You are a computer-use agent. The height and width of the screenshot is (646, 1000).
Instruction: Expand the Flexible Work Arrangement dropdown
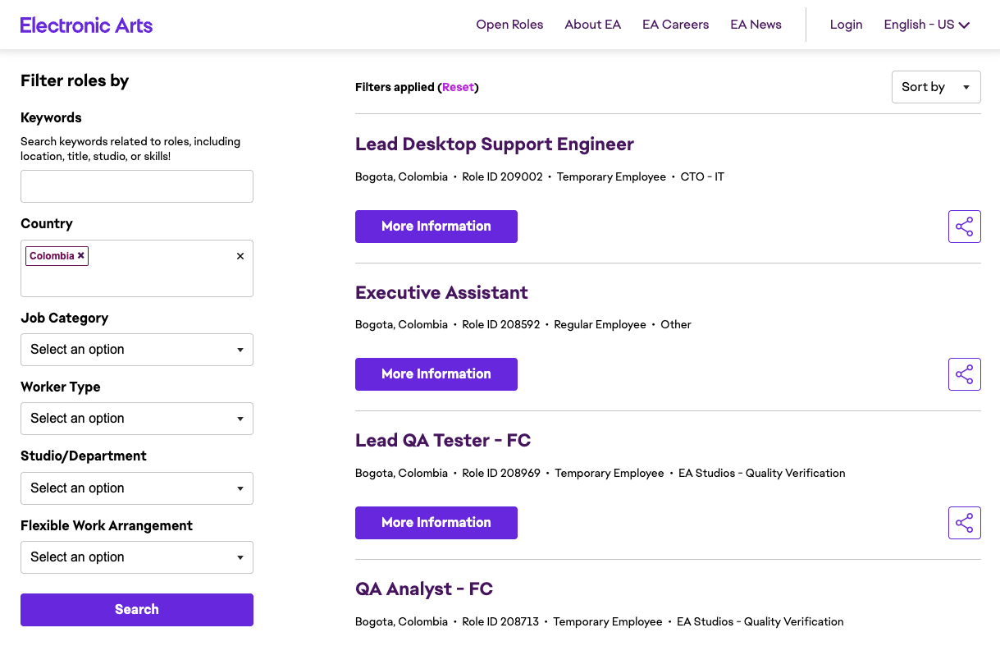point(137,557)
